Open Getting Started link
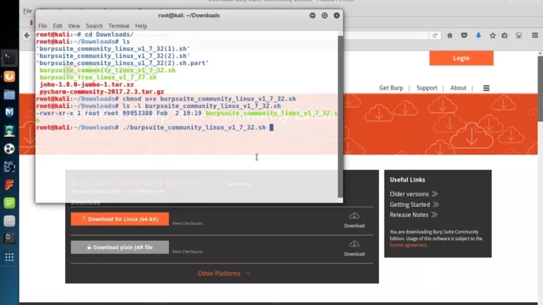 414,204
